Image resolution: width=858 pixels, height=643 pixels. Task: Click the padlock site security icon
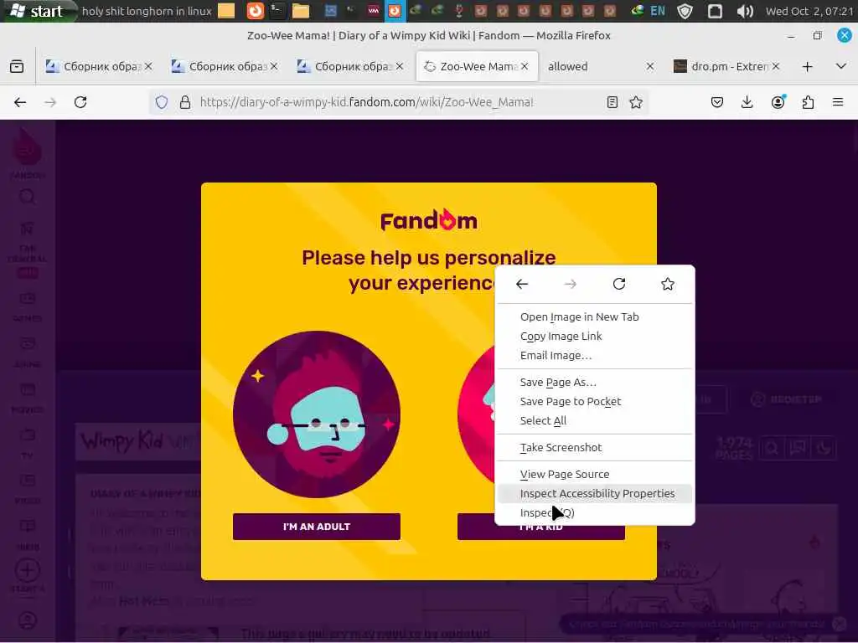click(x=185, y=102)
